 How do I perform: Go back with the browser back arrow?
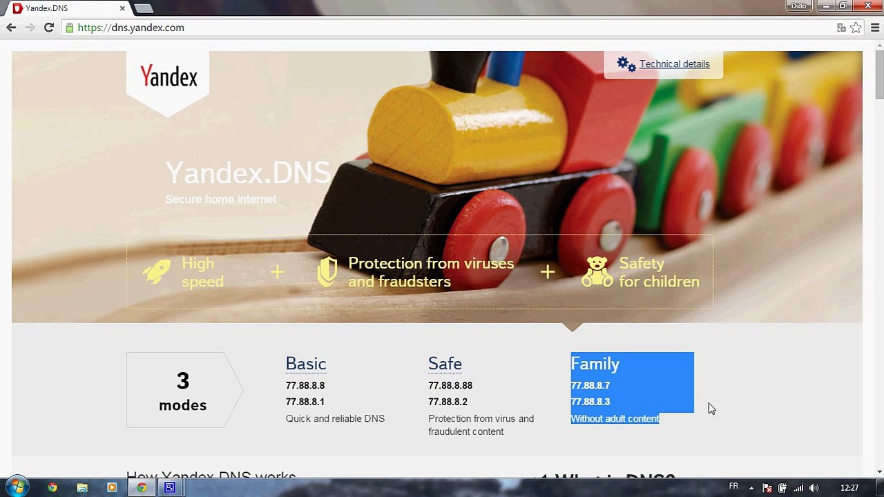pyautogui.click(x=11, y=28)
